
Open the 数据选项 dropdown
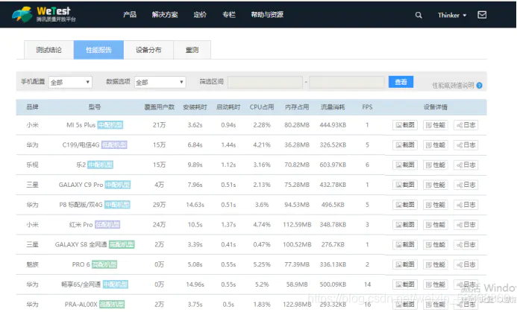point(160,82)
